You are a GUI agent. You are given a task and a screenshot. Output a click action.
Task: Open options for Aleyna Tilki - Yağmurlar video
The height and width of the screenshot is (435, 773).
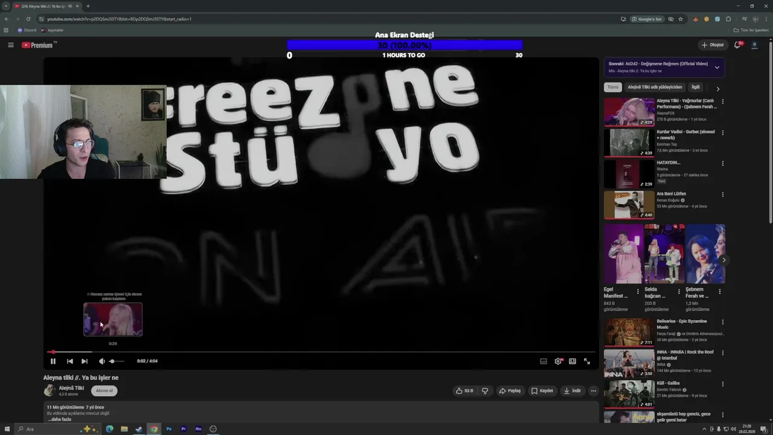click(x=722, y=101)
